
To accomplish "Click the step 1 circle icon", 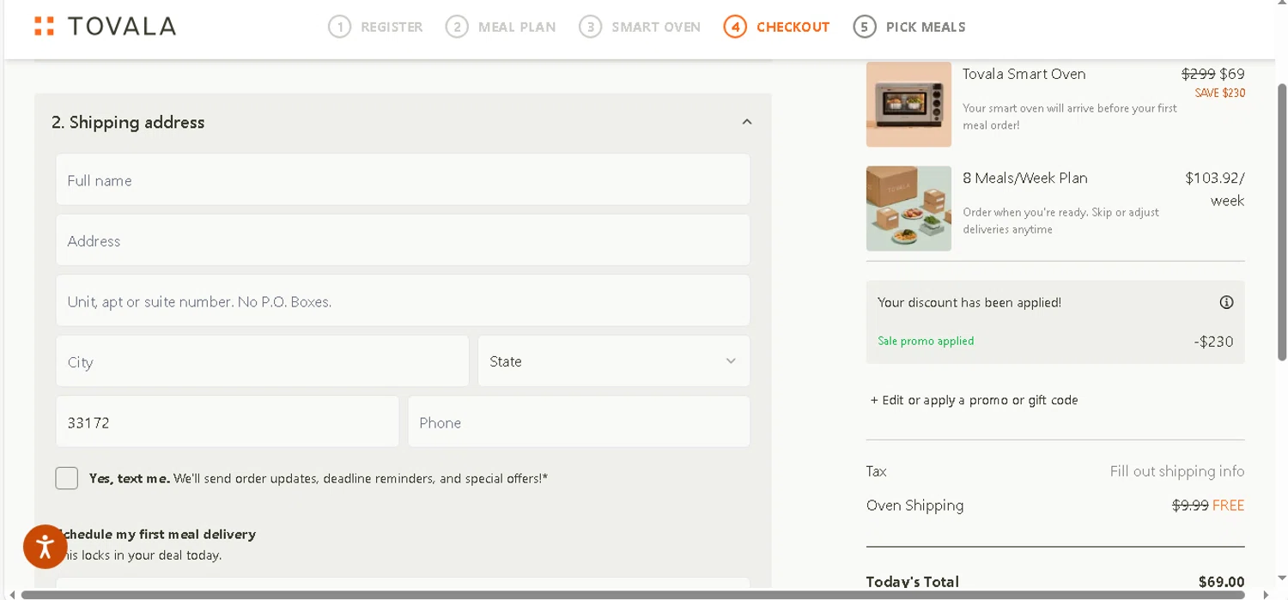I will coord(340,27).
